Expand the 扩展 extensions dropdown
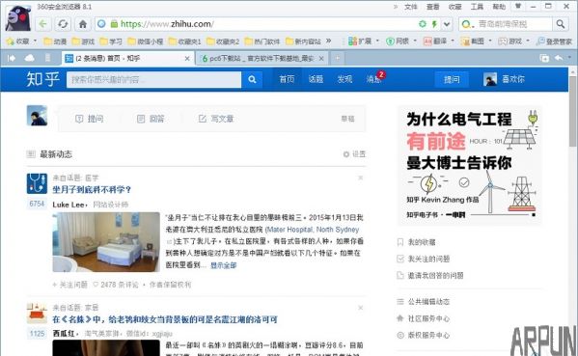This screenshot has width=578, height=356. tap(377, 41)
